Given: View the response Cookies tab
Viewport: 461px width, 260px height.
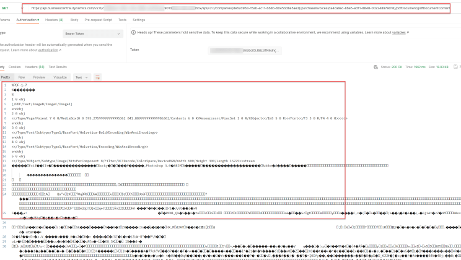Looking at the screenshot, I should (14, 67).
